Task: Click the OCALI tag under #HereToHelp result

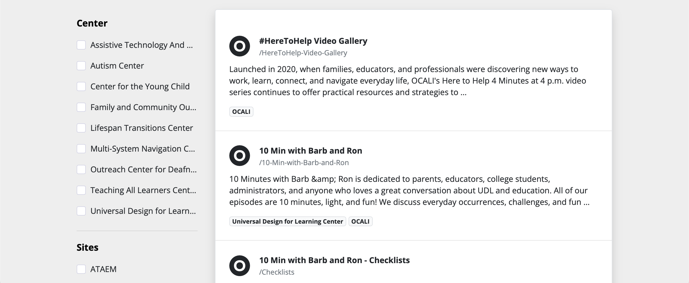Action: click(241, 112)
